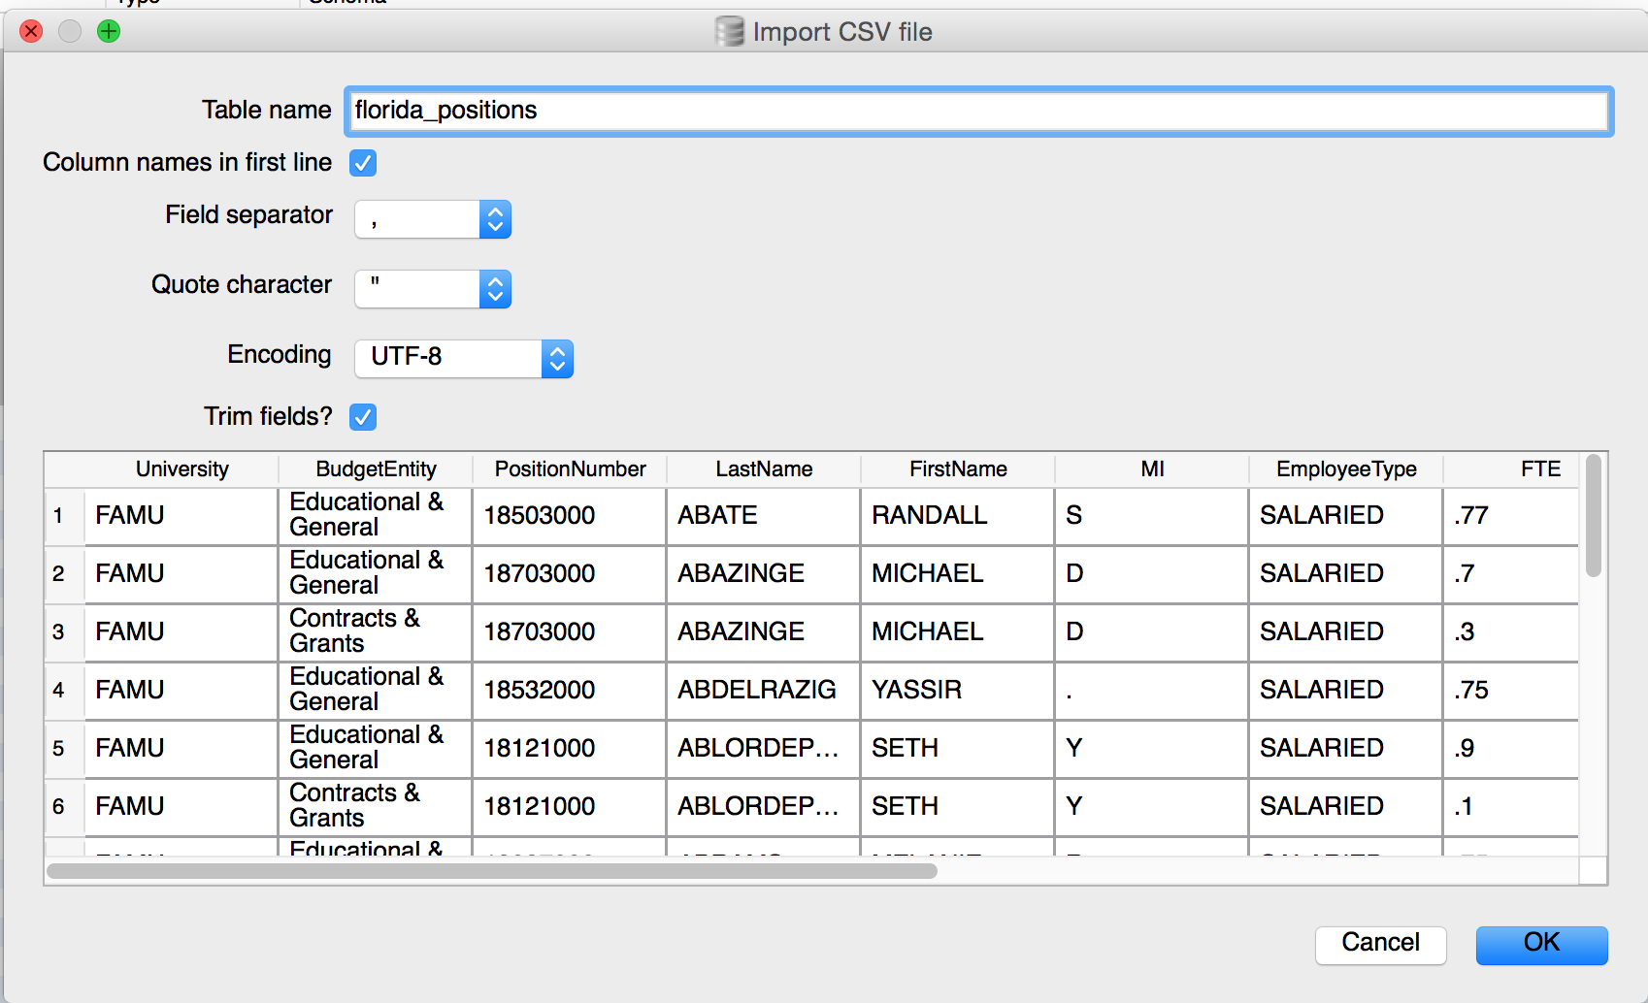Select row header number 5
Viewport: 1648px width, 1003px height.
click(x=64, y=749)
